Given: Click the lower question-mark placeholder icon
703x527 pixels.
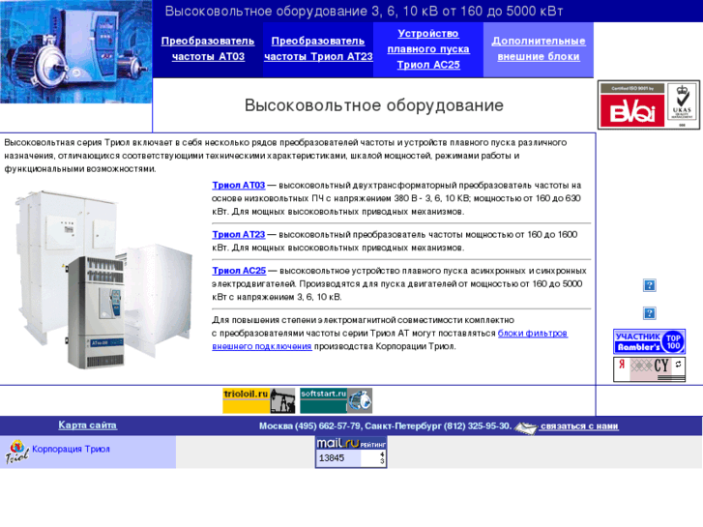Looking at the screenshot, I should (649, 313).
